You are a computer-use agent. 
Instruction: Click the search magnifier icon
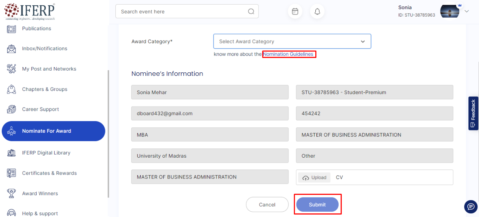251,12
